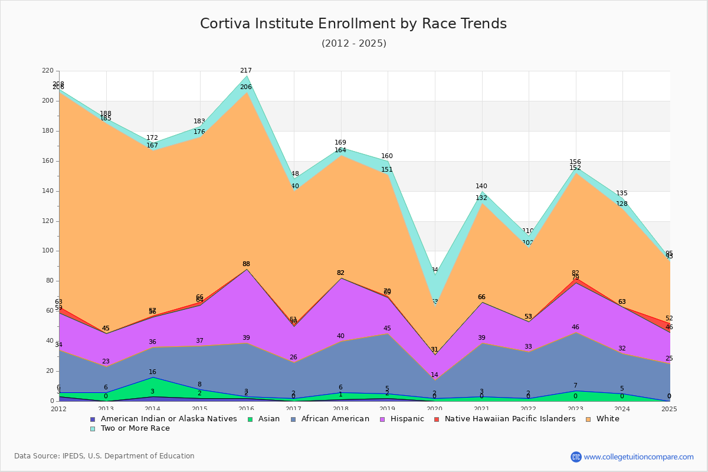Screen dimensions: 708x472
Task: Click the 2014 x-axis label
Action: [153, 409]
